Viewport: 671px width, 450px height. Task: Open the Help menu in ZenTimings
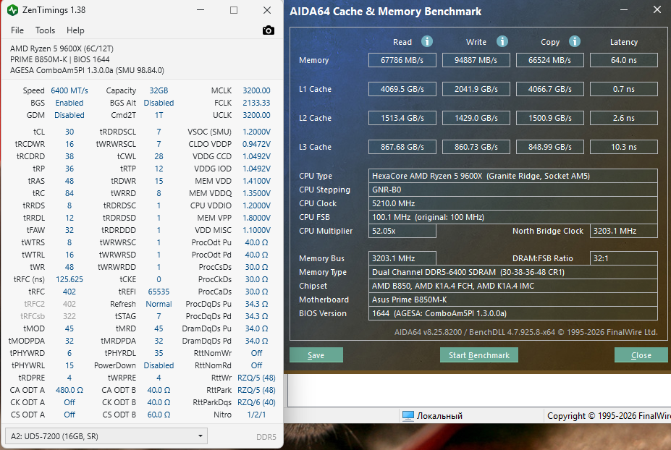point(75,30)
